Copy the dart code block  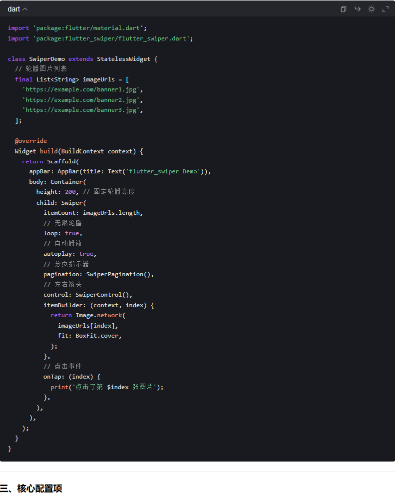click(344, 9)
